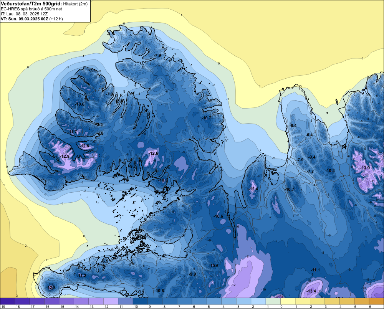This screenshot has height=309, width=384.
Task: Click the 'VT: Sun. 09.03.2025 00Z' valid time
Action: (x=24, y=19)
